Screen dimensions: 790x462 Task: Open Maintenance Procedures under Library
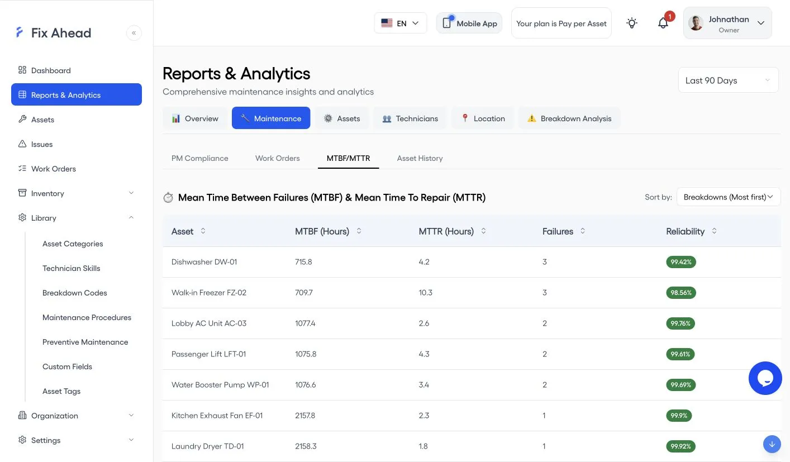coord(87,317)
